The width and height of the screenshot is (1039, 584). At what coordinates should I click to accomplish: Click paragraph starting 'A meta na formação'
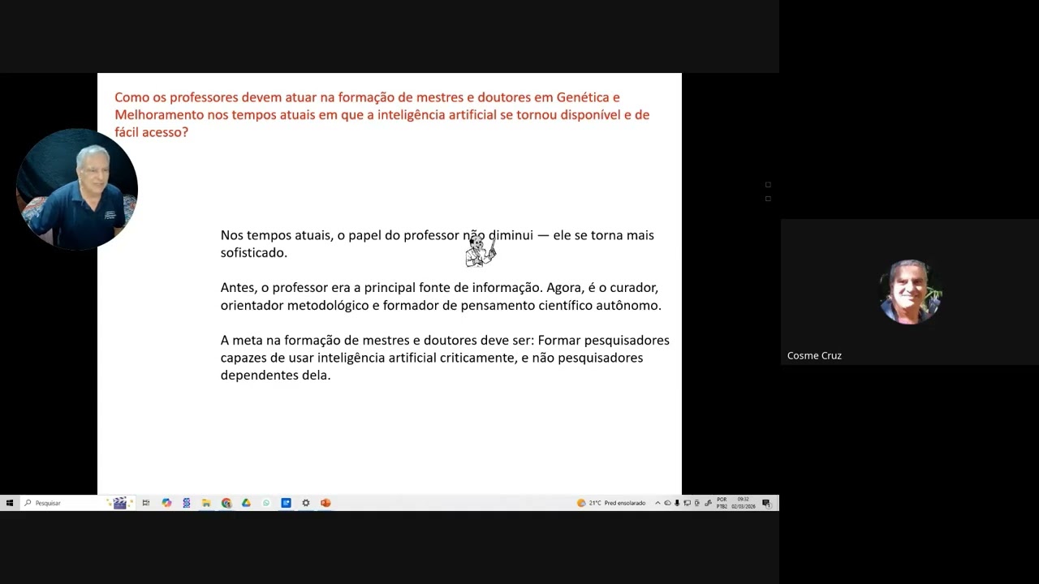(445, 358)
